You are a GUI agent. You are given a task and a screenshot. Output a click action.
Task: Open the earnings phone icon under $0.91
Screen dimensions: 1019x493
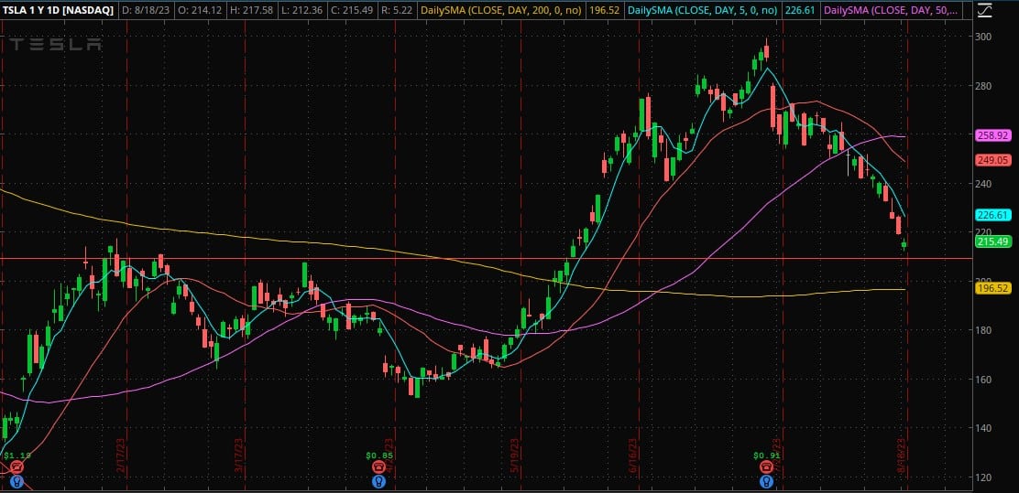(767, 467)
